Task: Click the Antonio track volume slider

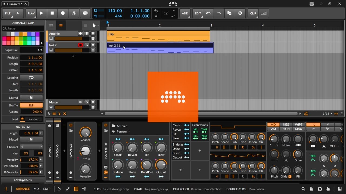Action: click(72, 39)
